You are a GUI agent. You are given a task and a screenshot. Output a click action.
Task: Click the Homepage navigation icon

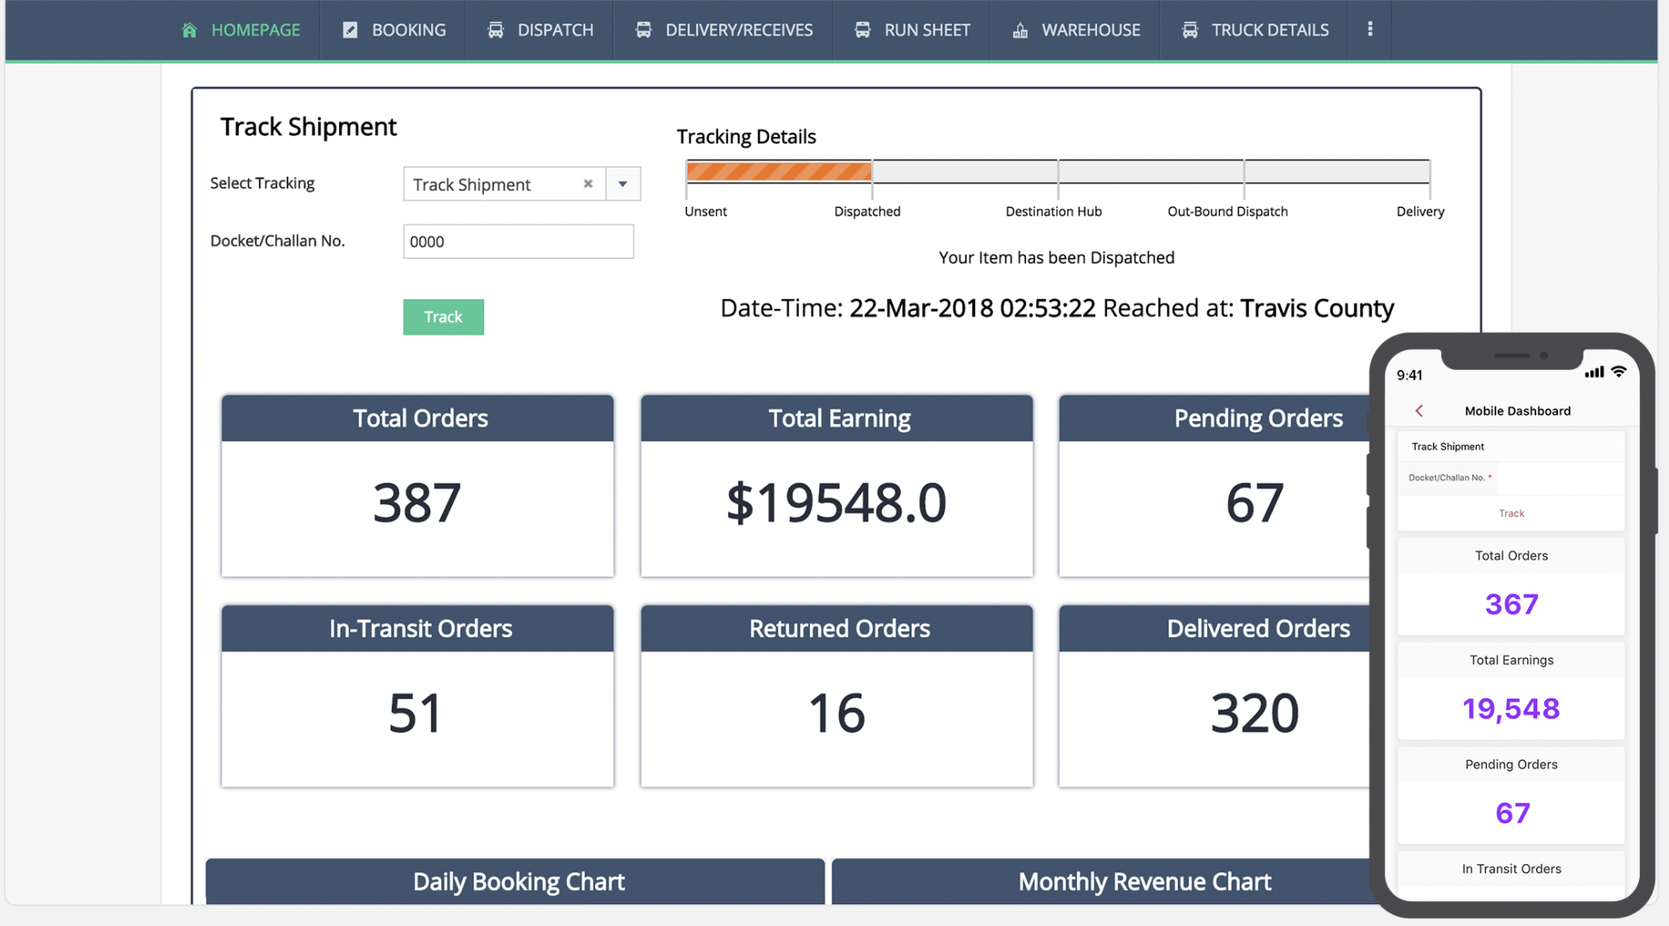(x=188, y=28)
